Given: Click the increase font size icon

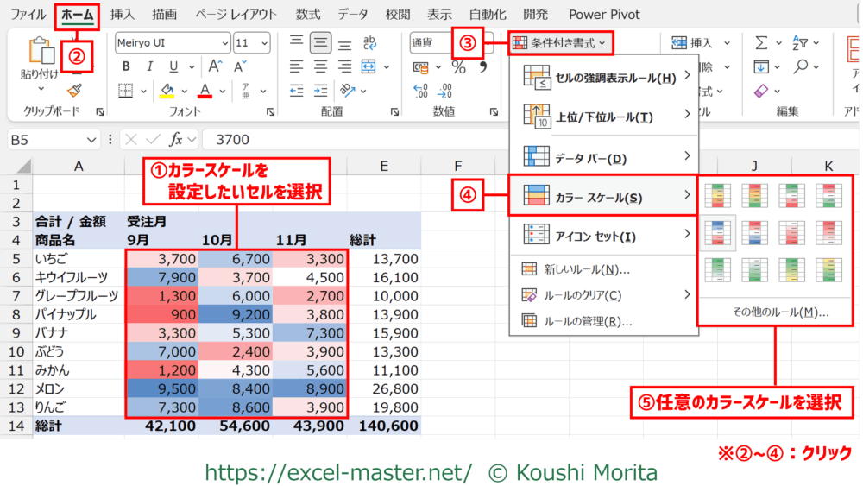Looking at the screenshot, I should click(214, 66).
